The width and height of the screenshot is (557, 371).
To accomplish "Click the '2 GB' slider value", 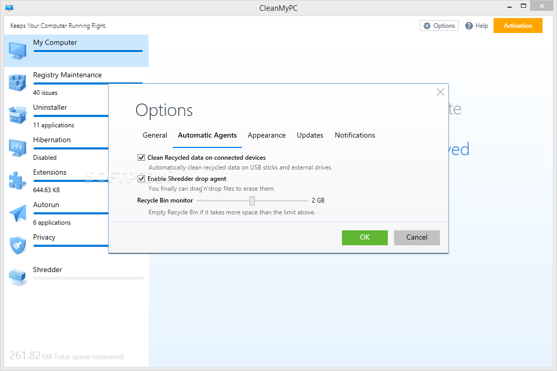I will (x=318, y=200).
